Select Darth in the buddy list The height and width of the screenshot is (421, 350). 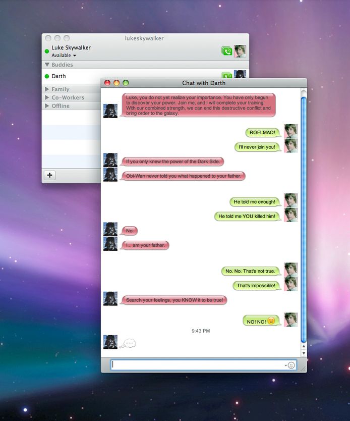(x=71, y=76)
